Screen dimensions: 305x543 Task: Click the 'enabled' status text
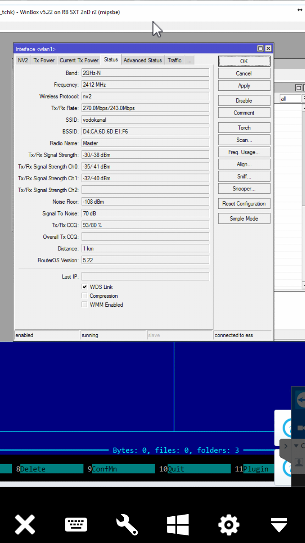point(24,335)
